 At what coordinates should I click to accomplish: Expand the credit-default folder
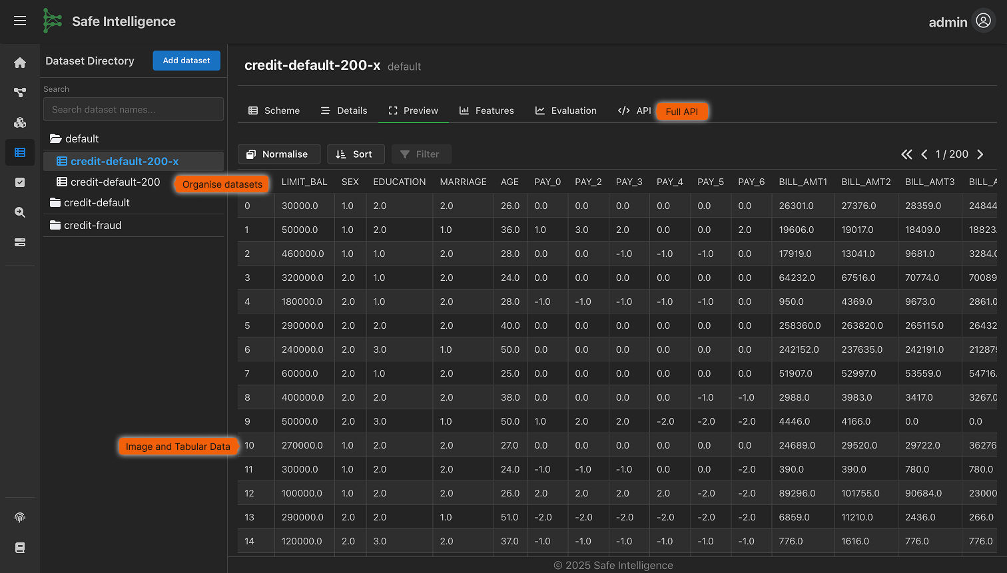coord(90,202)
